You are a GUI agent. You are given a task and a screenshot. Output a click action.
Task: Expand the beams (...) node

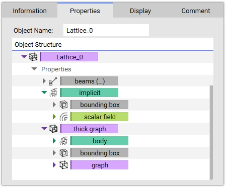[x=44, y=81]
